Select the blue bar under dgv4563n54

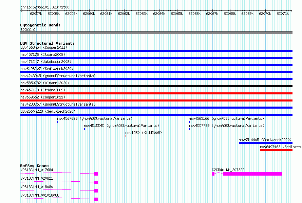[156, 51]
